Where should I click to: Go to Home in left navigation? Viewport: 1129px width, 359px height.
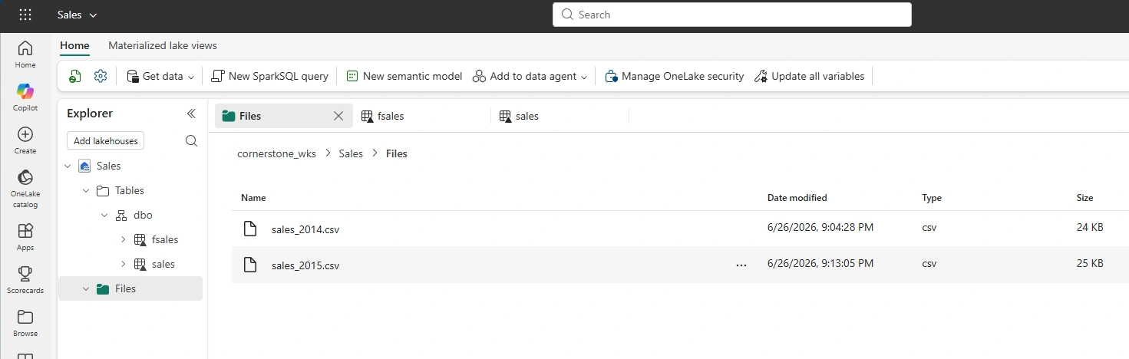(25, 54)
